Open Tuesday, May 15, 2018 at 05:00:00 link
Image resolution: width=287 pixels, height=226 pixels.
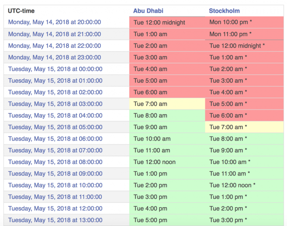pos(55,127)
